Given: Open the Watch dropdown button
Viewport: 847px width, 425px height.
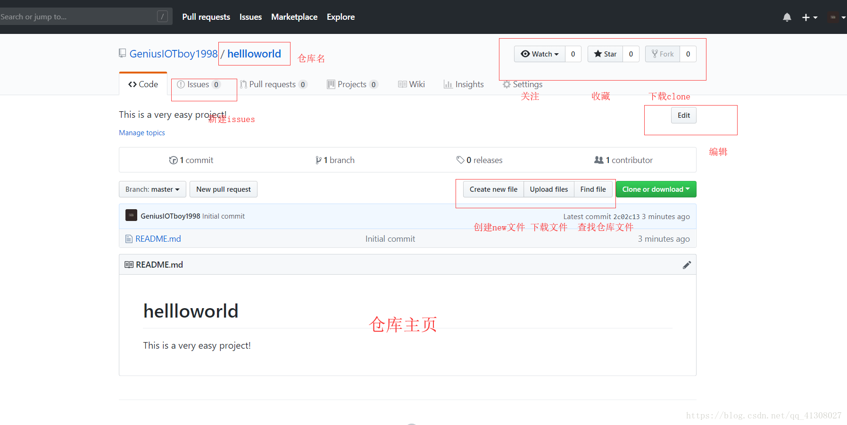Looking at the screenshot, I should [540, 54].
